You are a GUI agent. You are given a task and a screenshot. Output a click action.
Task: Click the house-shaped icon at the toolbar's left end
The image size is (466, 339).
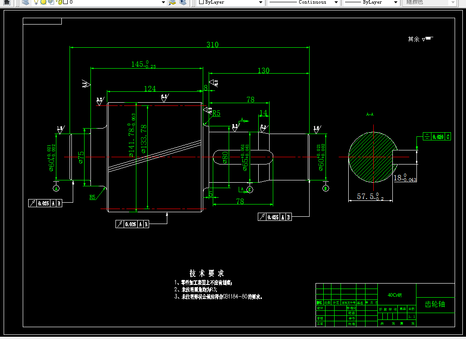(6, 2)
